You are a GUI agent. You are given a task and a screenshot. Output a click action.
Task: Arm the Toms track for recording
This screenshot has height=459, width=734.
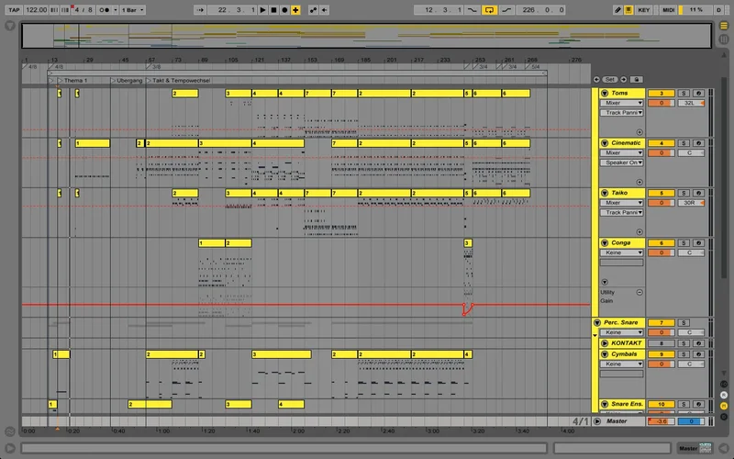[x=698, y=94]
